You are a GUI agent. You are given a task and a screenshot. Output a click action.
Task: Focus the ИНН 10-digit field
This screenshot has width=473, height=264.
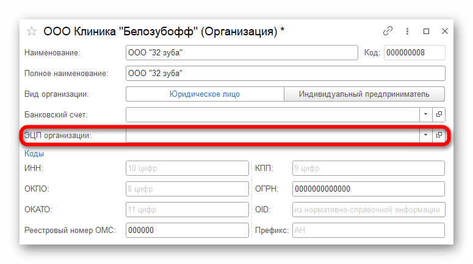tap(187, 168)
